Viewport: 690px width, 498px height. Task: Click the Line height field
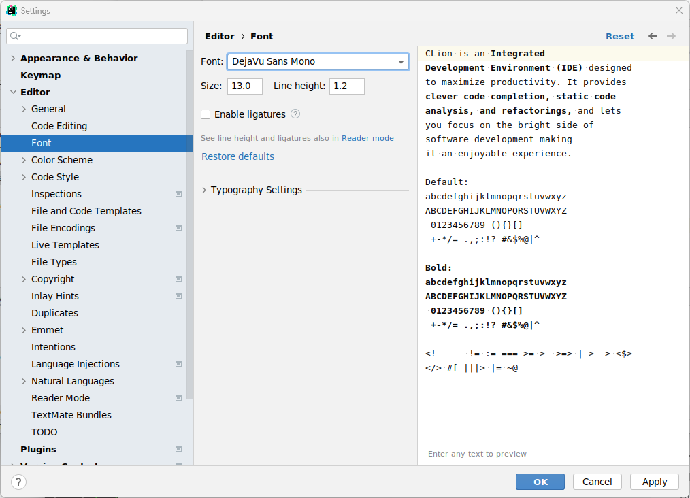pos(347,86)
